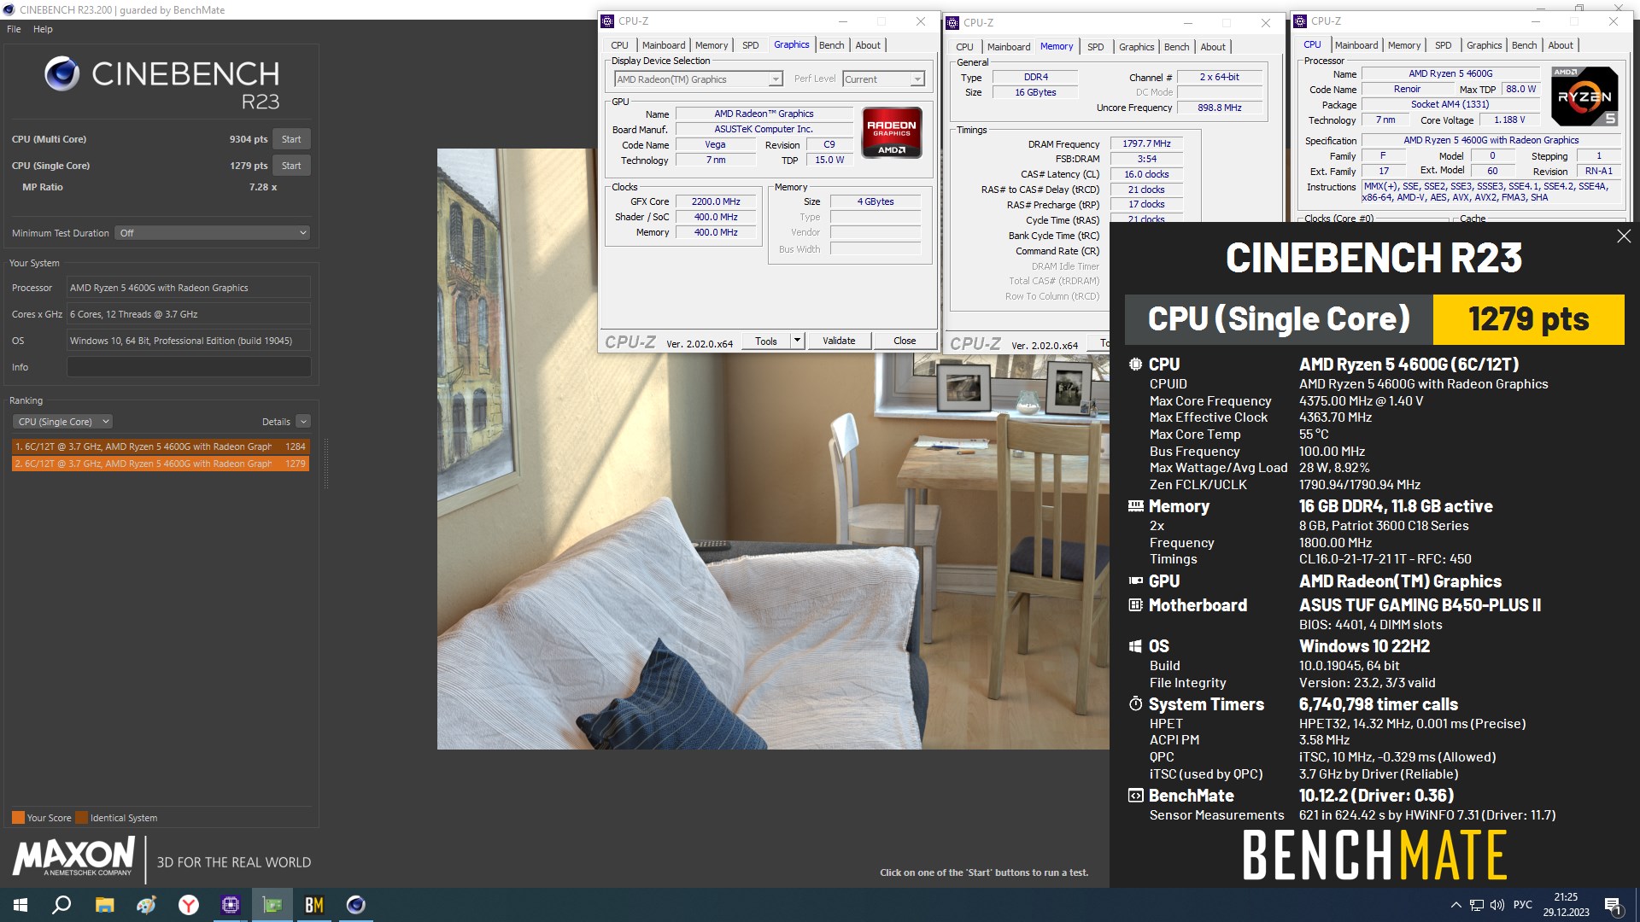This screenshot has width=1640, height=922.
Task: Click Radeon Graphics logo in CPU-Z
Action: click(892, 132)
